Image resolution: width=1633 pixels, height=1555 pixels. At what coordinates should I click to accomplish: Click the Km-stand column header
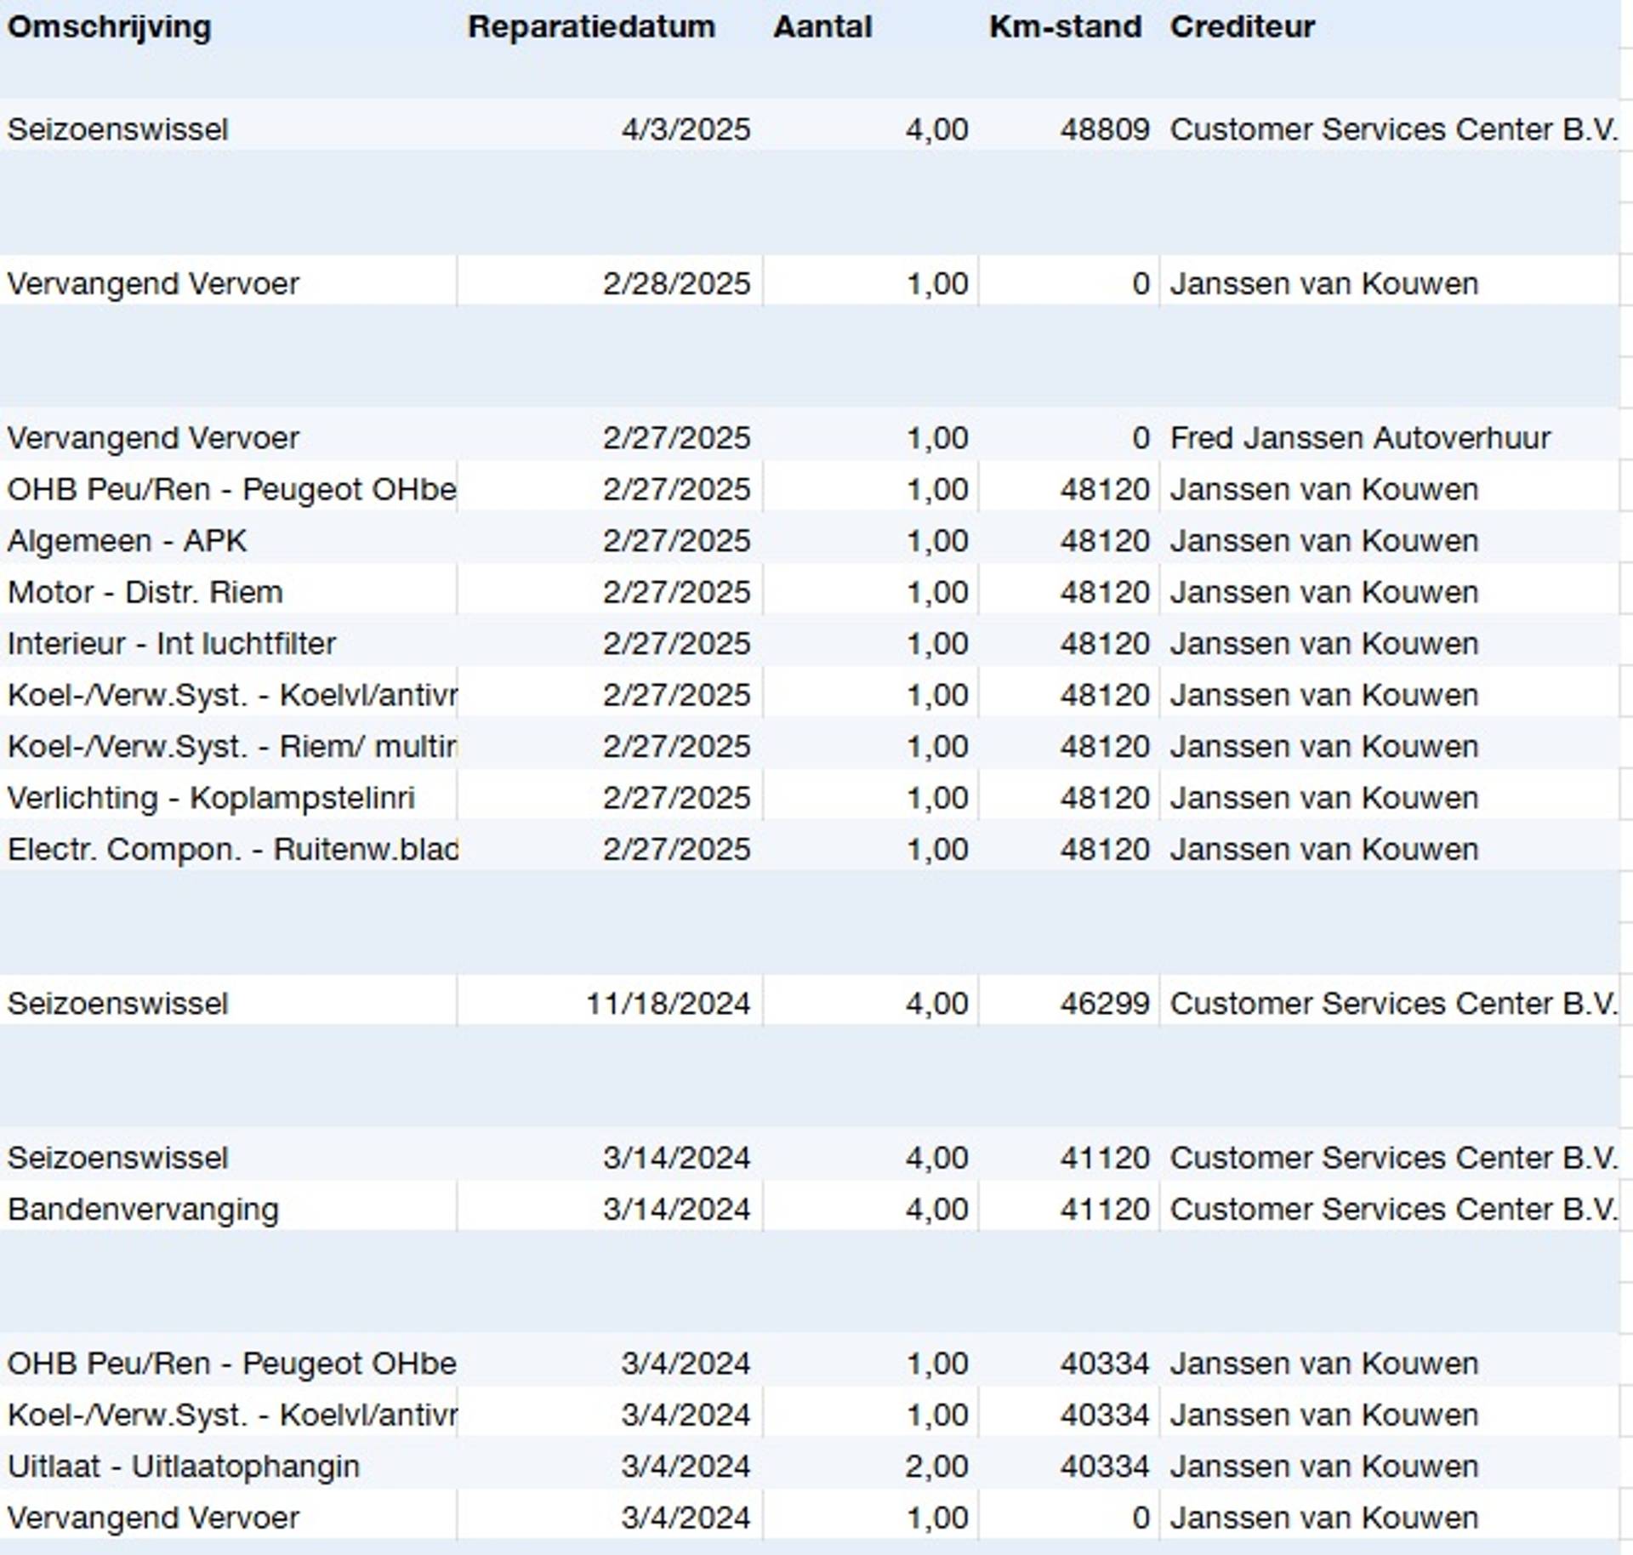(x=1065, y=26)
